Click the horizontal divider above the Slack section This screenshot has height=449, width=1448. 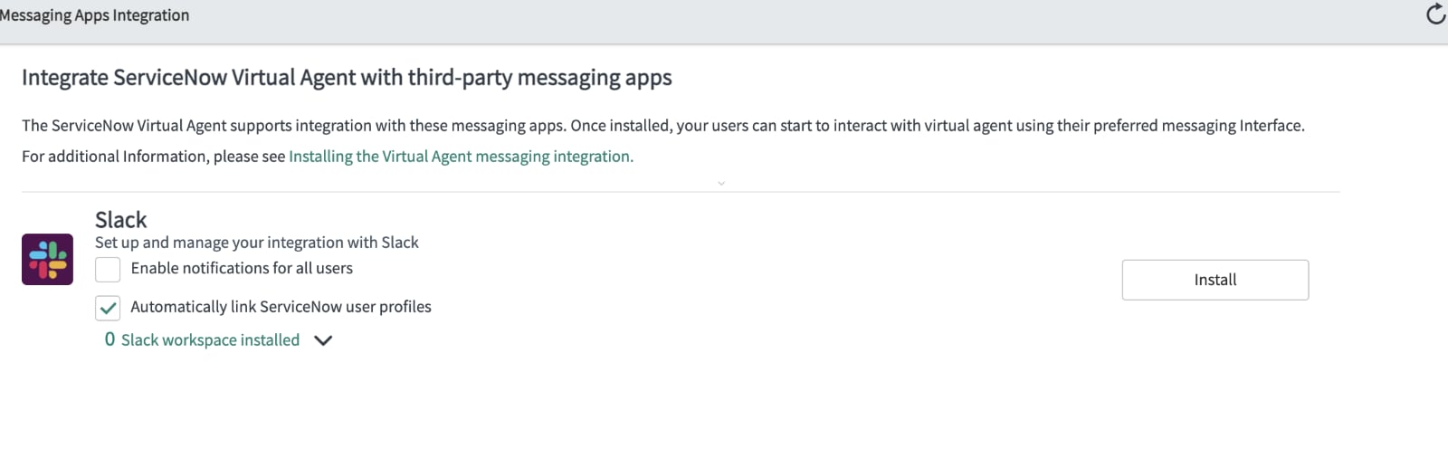click(681, 192)
